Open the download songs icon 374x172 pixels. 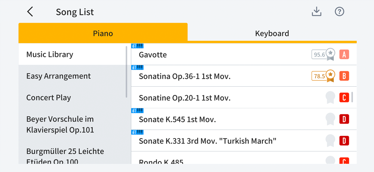click(x=317, y=12)
